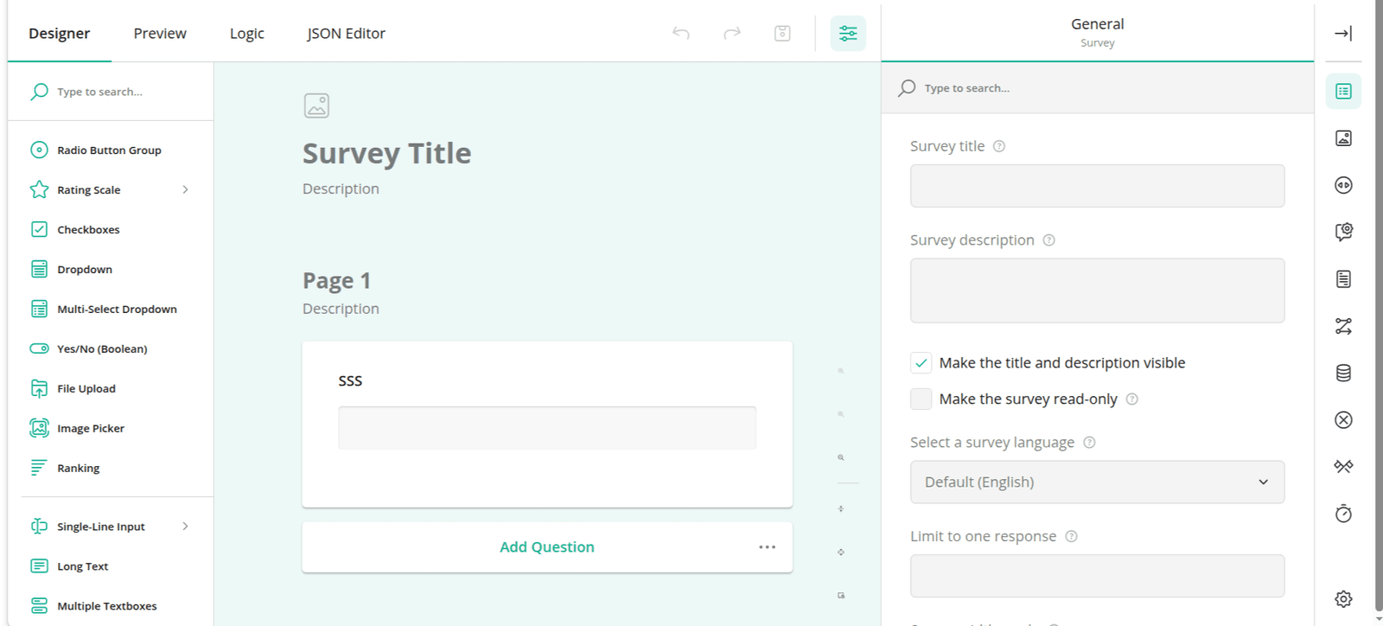The width and height of the screenshot is (1383, 626).
Task: Click the survey logo image placeholder
Action: tap(316, 105)
